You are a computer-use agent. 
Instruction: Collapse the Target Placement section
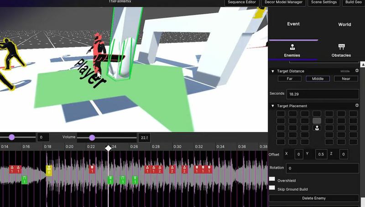tap(273, 106)
